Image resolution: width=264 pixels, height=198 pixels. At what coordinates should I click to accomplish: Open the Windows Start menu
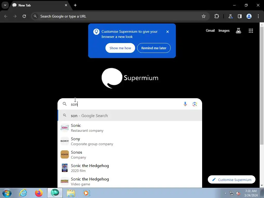(x=7, y=193)
